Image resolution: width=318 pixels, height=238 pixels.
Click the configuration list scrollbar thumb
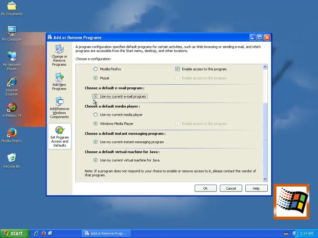point(265,139)
